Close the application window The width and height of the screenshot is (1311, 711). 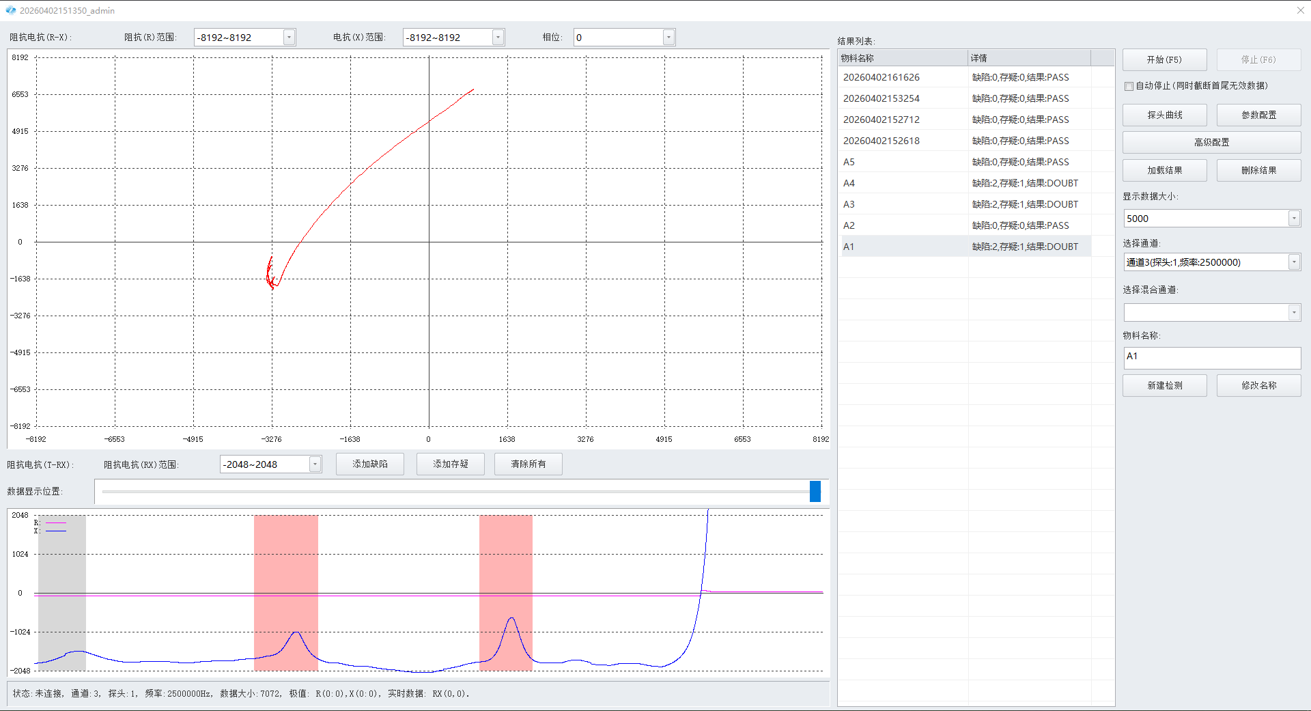[1300, 10]
